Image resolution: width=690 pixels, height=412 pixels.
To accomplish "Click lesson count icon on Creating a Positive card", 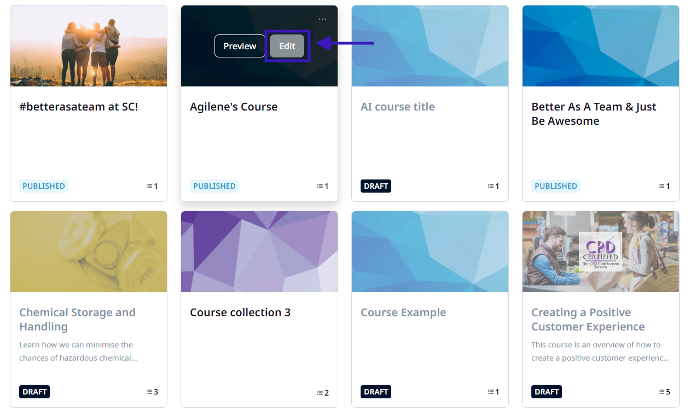I will click(x=662, y=392).
